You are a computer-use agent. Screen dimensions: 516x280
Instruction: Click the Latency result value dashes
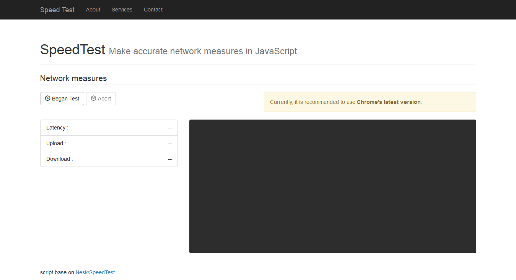[170, 128]
